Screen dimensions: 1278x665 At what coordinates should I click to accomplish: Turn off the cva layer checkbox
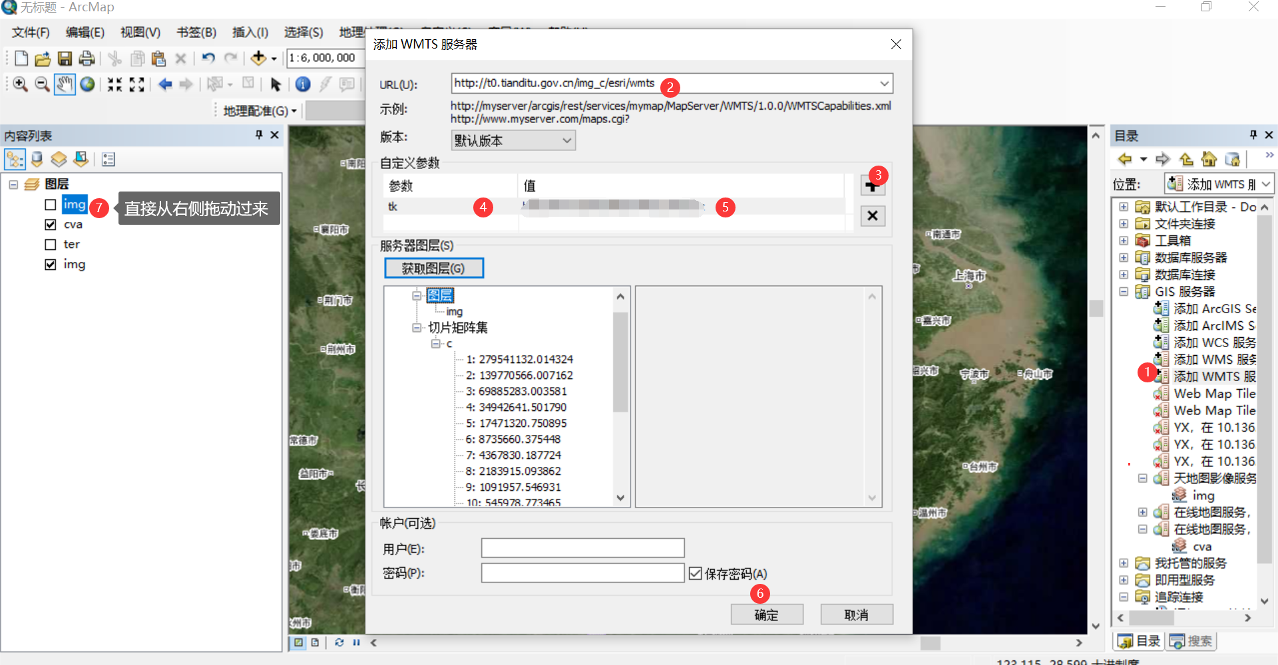pyautogui.click(x=51, y=225)
